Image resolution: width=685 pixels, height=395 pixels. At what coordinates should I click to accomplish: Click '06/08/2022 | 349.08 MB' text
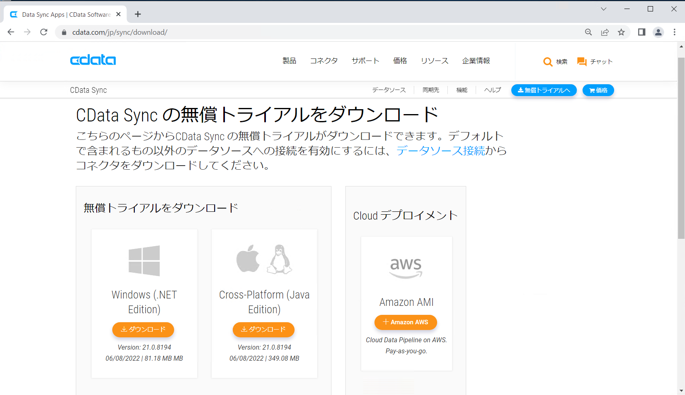[x=264, y=358]
